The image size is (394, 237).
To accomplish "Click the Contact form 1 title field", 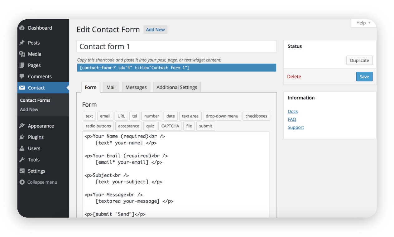I will click(x=176, y=46).
